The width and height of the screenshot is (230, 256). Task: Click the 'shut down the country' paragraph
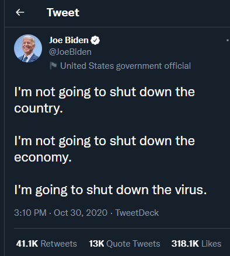(x=104, y=100)
